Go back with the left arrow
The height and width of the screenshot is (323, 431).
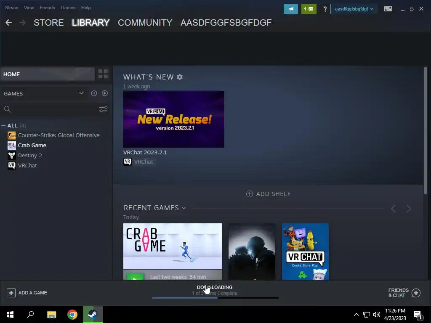click(8, 23)
